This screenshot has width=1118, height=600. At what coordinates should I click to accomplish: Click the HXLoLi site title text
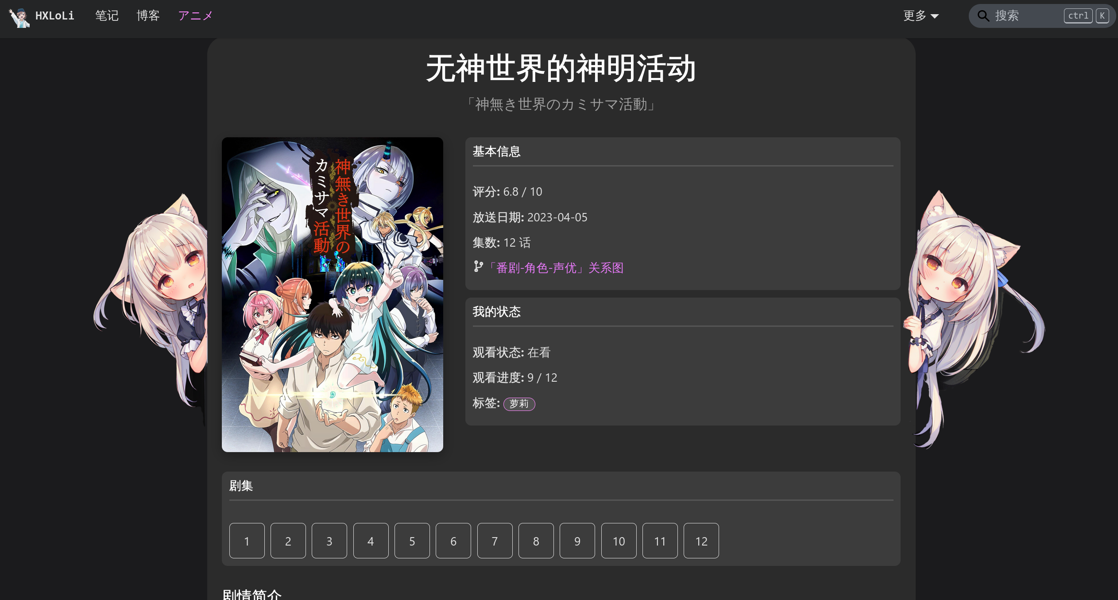coord(55,16)
